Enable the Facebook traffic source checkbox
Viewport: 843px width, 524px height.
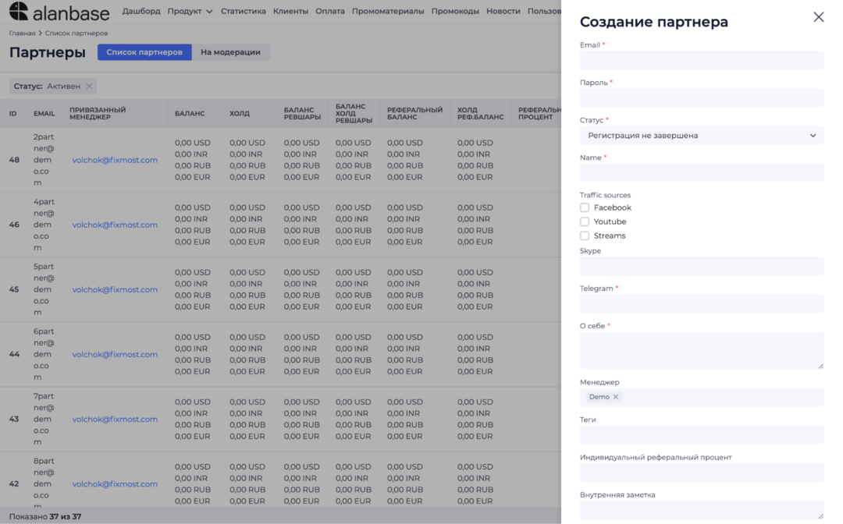coord(585,207)
